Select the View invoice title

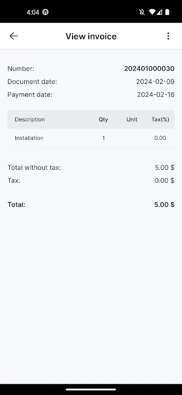click(91, 36)
